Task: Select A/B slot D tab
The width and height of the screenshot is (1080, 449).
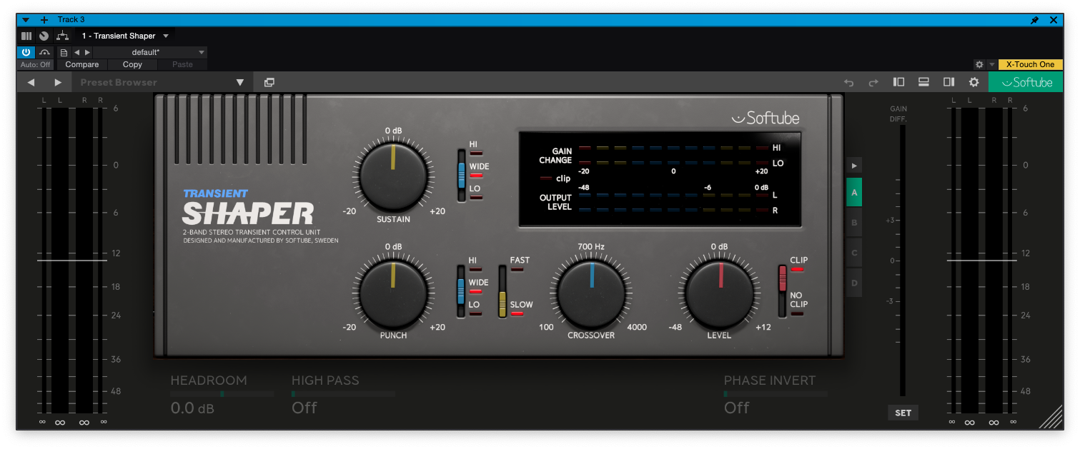Action: point(854,283)
